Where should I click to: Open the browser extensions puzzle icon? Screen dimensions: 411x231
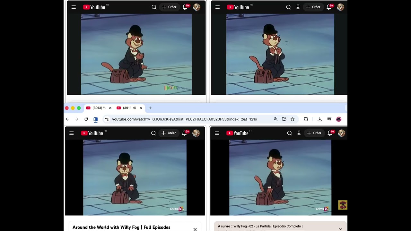(x=306, y=119)
